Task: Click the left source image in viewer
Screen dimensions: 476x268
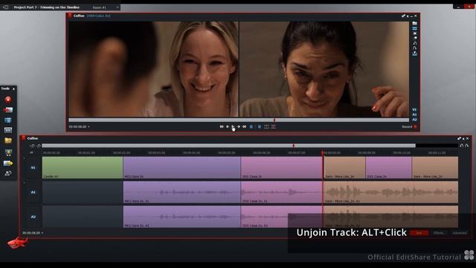Action: pos(153,69)
